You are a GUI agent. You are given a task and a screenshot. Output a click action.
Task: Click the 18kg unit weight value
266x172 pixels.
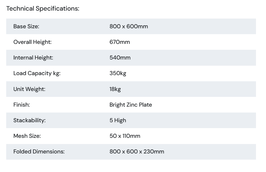(115, 89)
